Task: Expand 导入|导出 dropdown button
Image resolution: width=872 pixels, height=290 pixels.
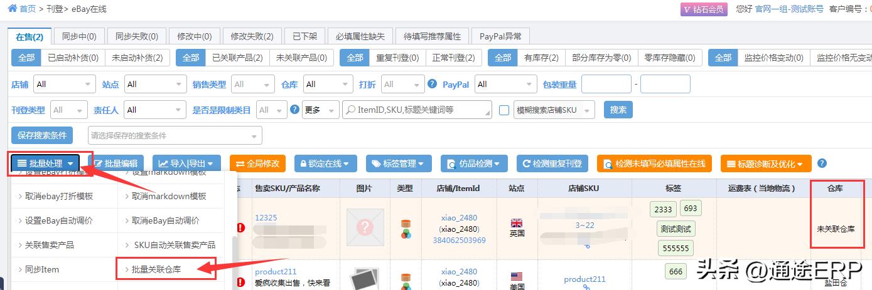Action: point(186,163)
